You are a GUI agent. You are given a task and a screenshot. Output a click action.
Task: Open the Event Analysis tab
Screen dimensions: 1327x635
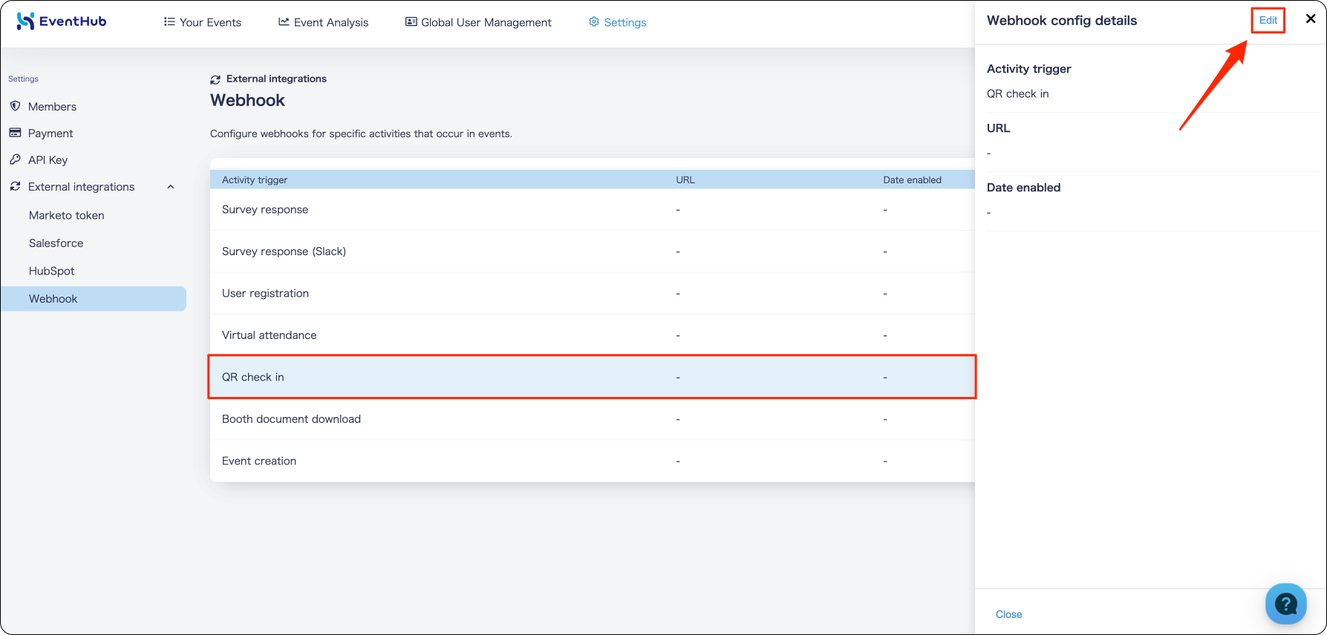[x=324, y=22]
